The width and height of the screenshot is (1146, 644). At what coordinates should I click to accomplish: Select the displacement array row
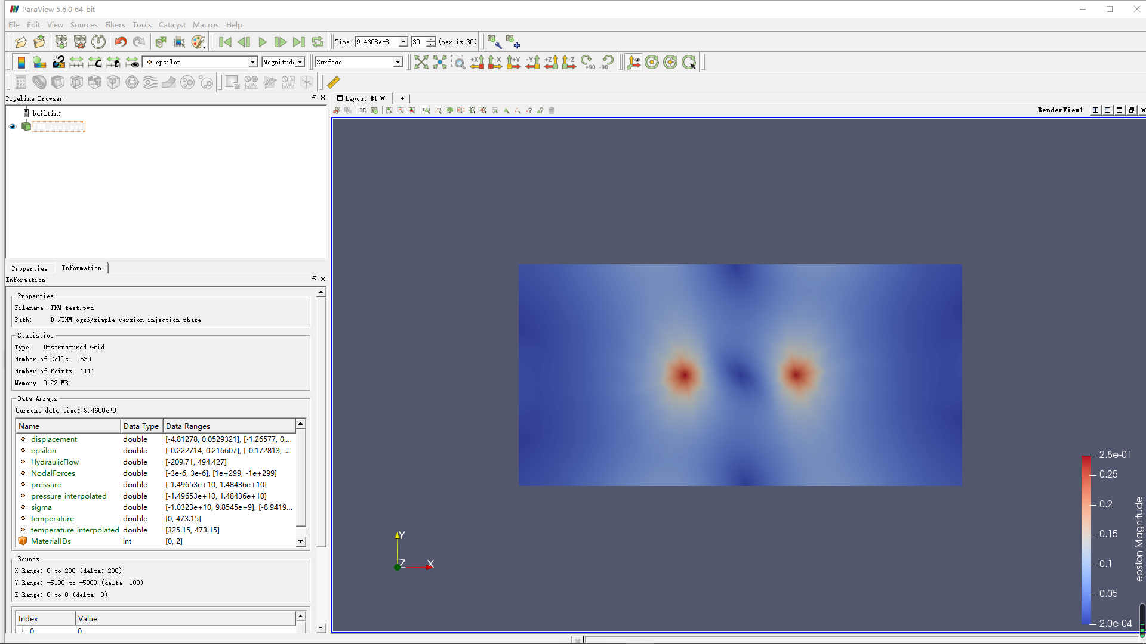click(x=155, y=439)
